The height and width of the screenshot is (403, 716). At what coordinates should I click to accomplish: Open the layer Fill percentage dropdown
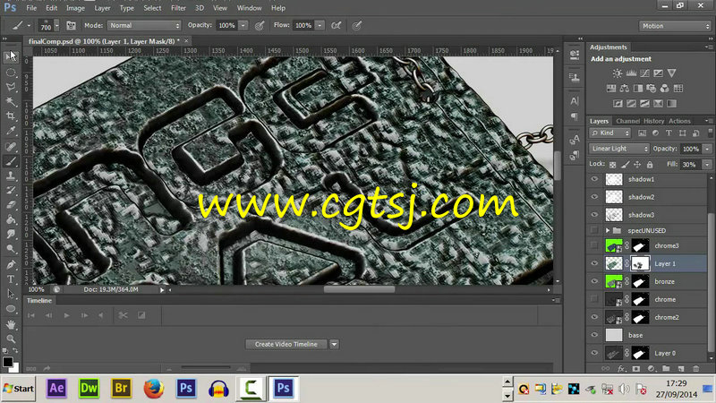pyautogui.click(x=707, y=165)
